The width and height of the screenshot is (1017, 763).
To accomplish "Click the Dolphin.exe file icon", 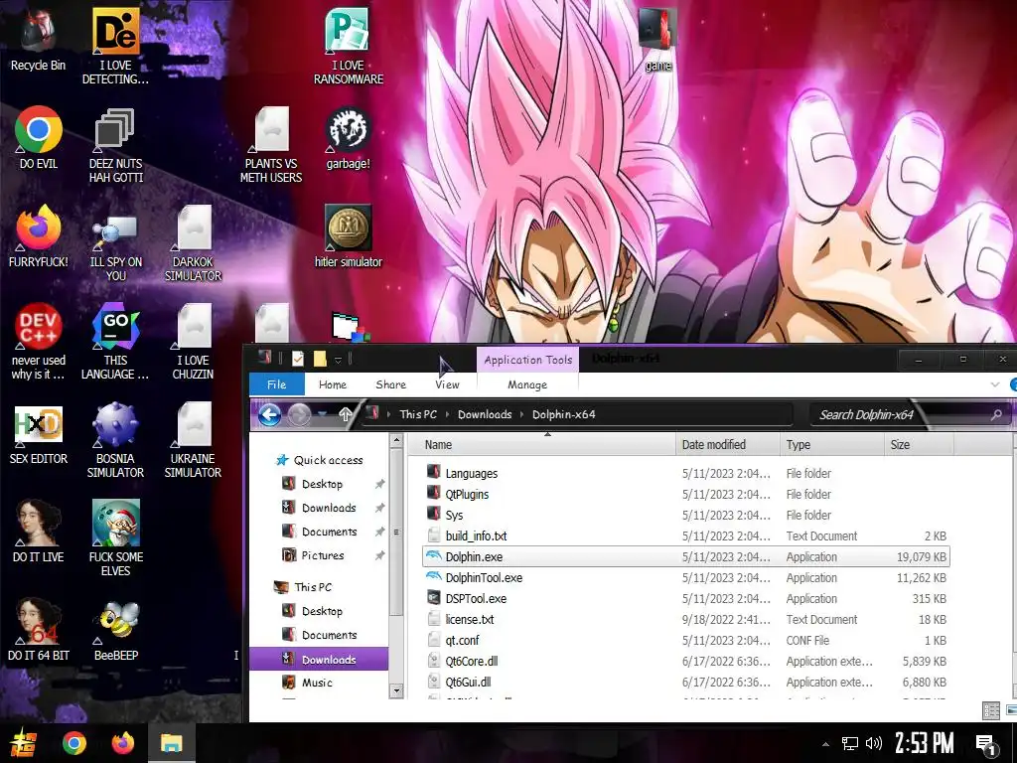I will pyautogui.click(x=434, y=556).
